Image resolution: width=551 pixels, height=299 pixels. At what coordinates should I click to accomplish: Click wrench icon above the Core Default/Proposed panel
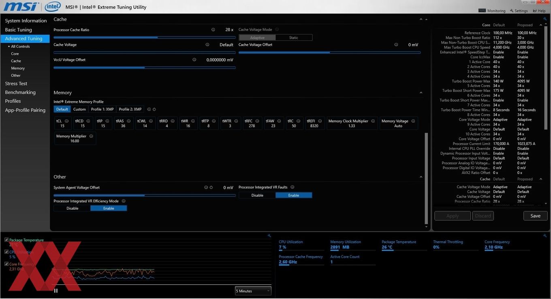[545, 19]
